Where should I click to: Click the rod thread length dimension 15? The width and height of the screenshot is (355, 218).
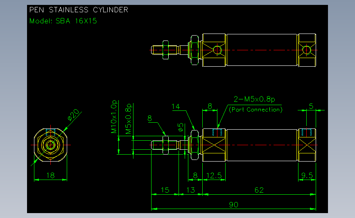[165, 190]
